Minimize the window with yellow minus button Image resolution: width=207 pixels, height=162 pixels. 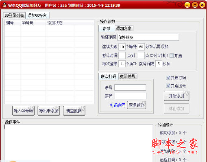point(187,5)
